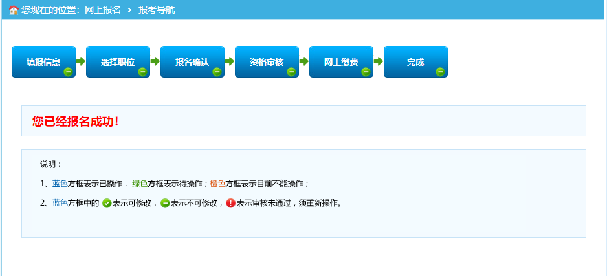Click the green checkmark icon in the legend
The image size is (607, 276).
pyautogui.click(x=107, y=203)
